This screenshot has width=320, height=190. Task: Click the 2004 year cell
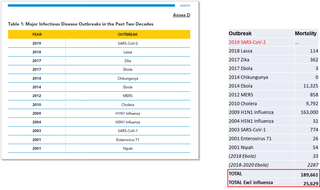click(37, 122)
